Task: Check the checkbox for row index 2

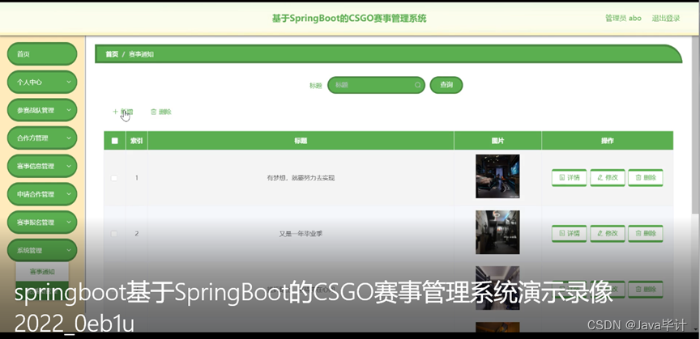Action: (x=114, y=234)
